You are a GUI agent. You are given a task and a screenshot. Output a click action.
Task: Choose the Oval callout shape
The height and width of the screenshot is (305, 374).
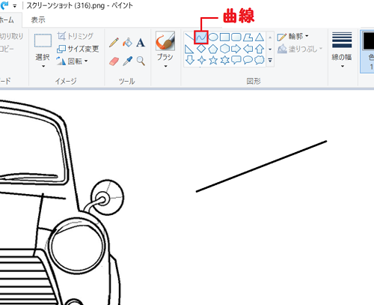(x=248, y=60)
